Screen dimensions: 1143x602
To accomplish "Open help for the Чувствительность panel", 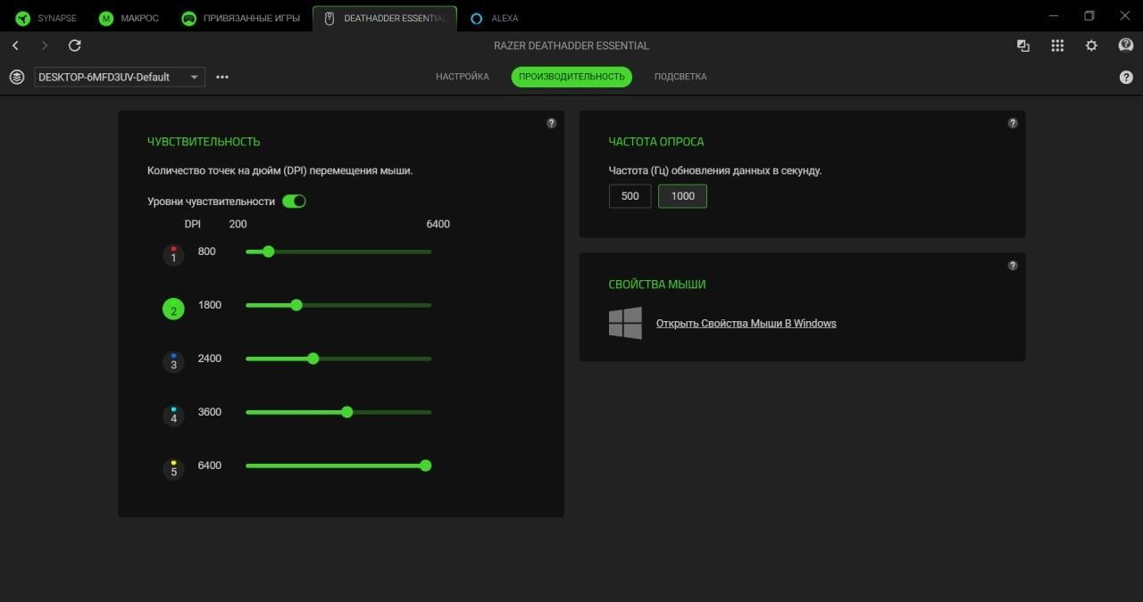I will tap(551, 123).
